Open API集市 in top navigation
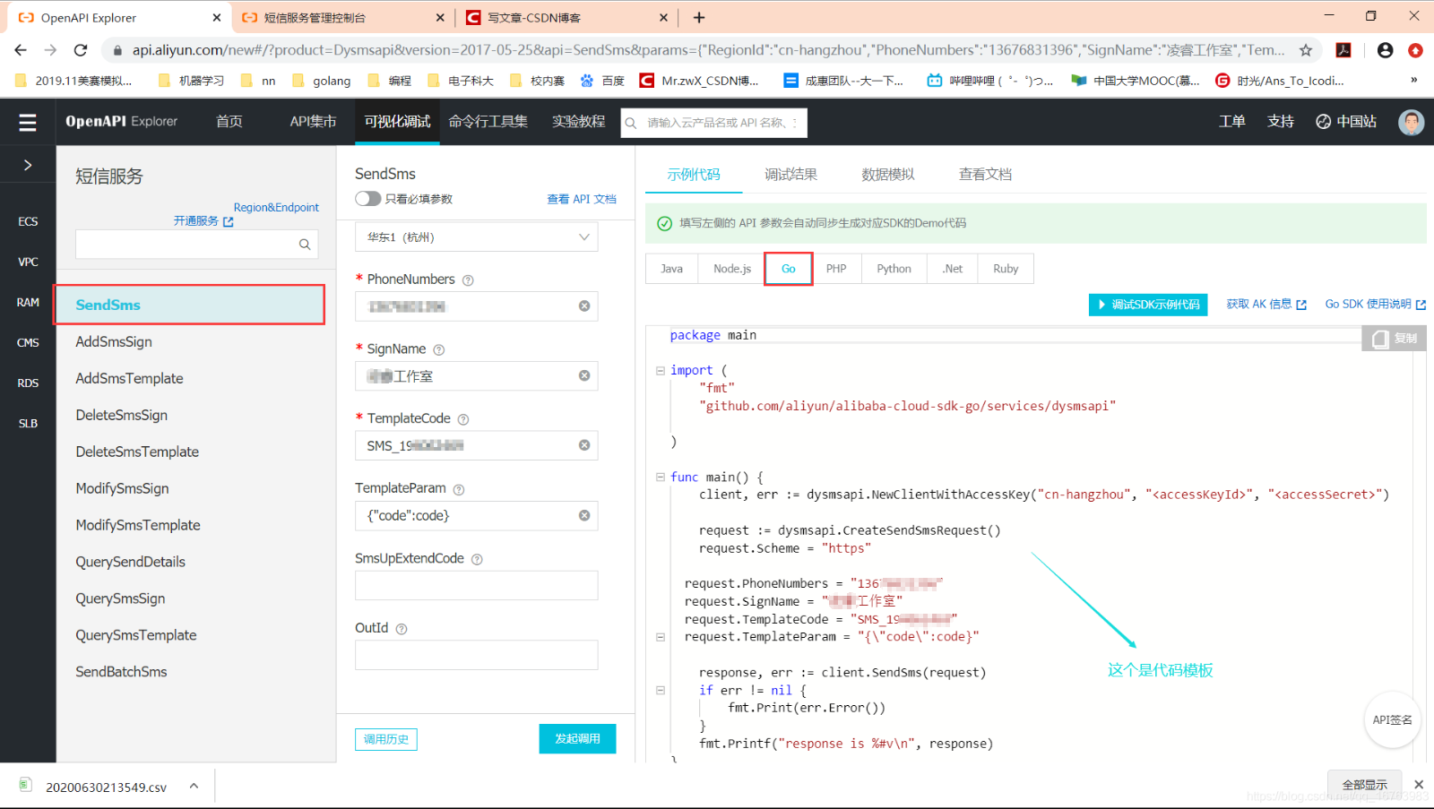Image resolution: width=1434 pixels, height=809 pixels. pyautogui.click(x=313, y=122)
